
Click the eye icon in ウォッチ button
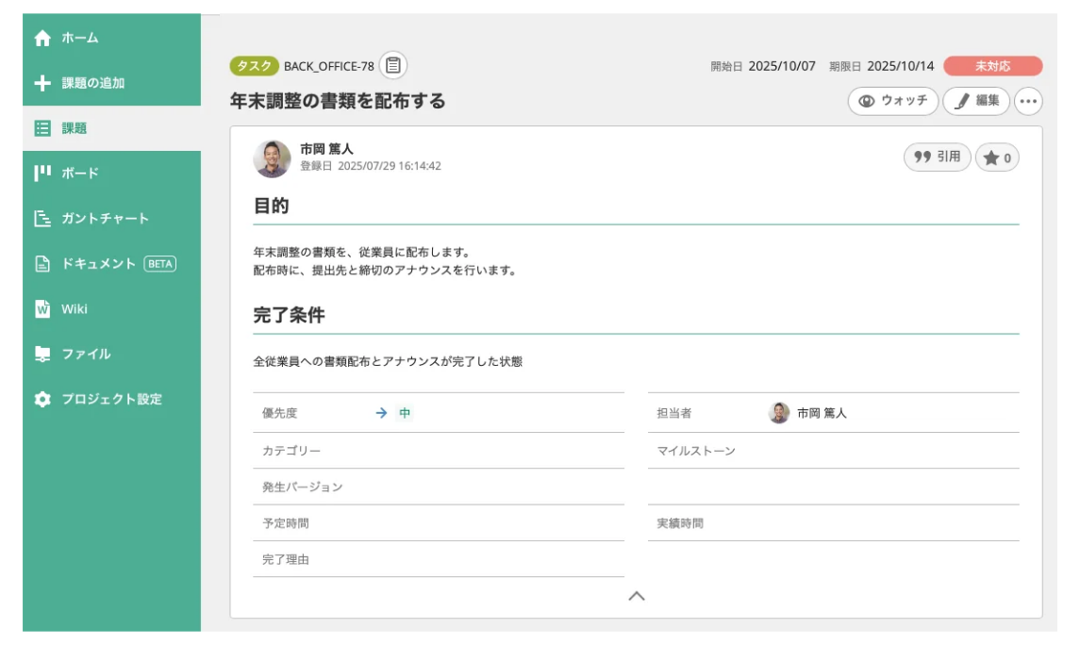867,101
